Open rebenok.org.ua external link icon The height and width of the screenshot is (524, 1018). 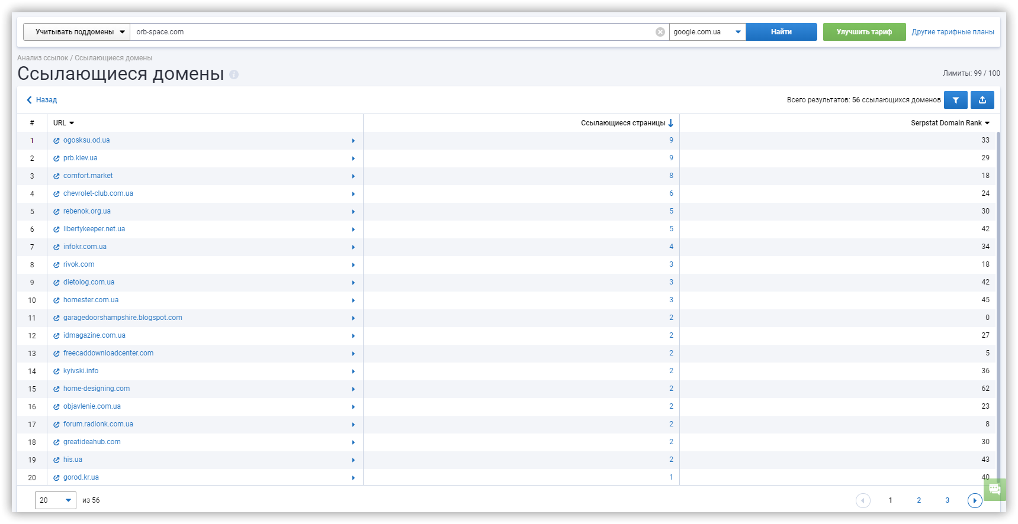[56, 212]
